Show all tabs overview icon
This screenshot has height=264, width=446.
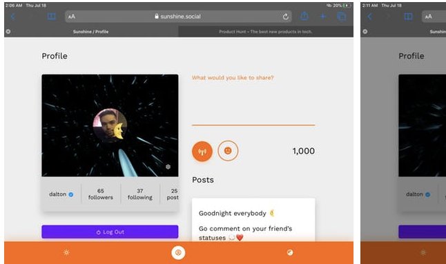coord(341,17)
